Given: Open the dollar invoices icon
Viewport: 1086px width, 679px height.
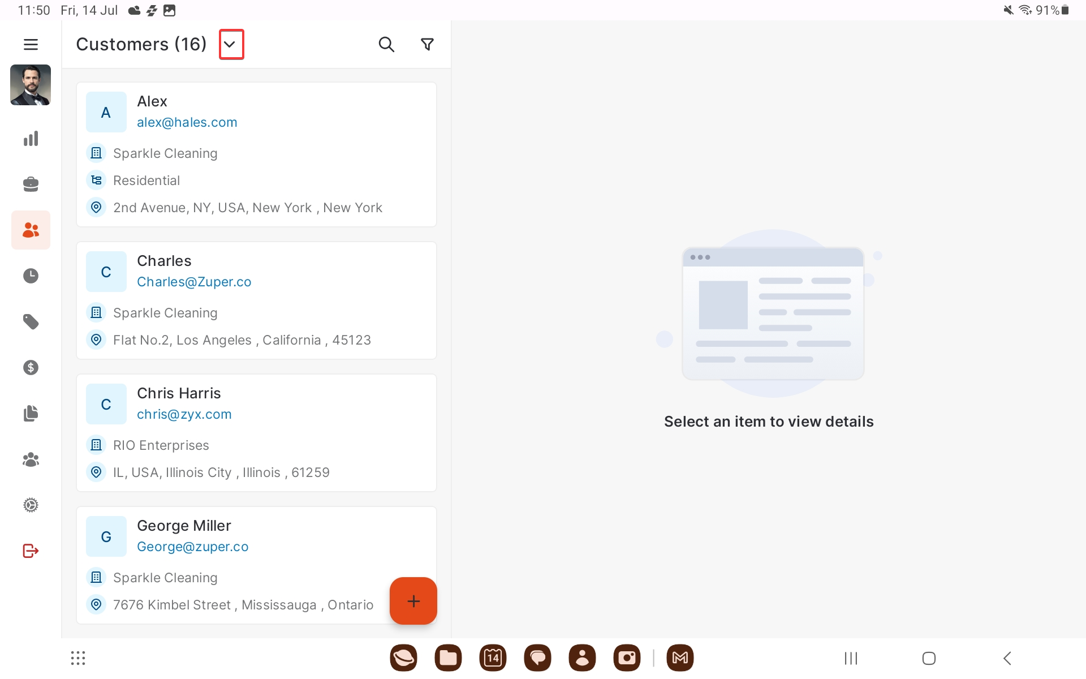Looking at the screenshot, I should 31,368.
